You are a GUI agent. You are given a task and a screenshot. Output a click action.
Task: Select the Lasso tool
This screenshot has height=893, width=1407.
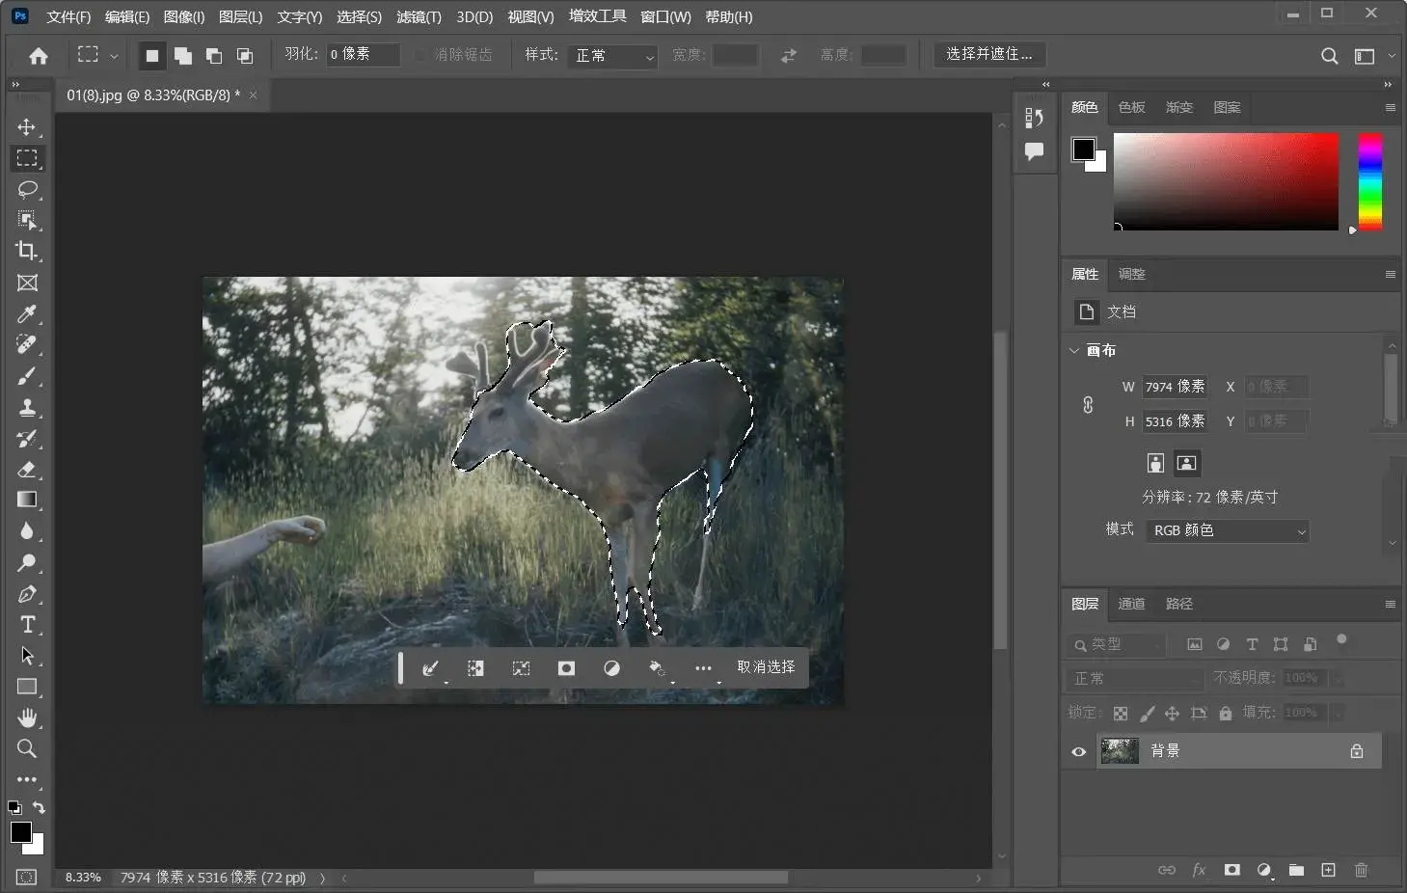point(27,190)
